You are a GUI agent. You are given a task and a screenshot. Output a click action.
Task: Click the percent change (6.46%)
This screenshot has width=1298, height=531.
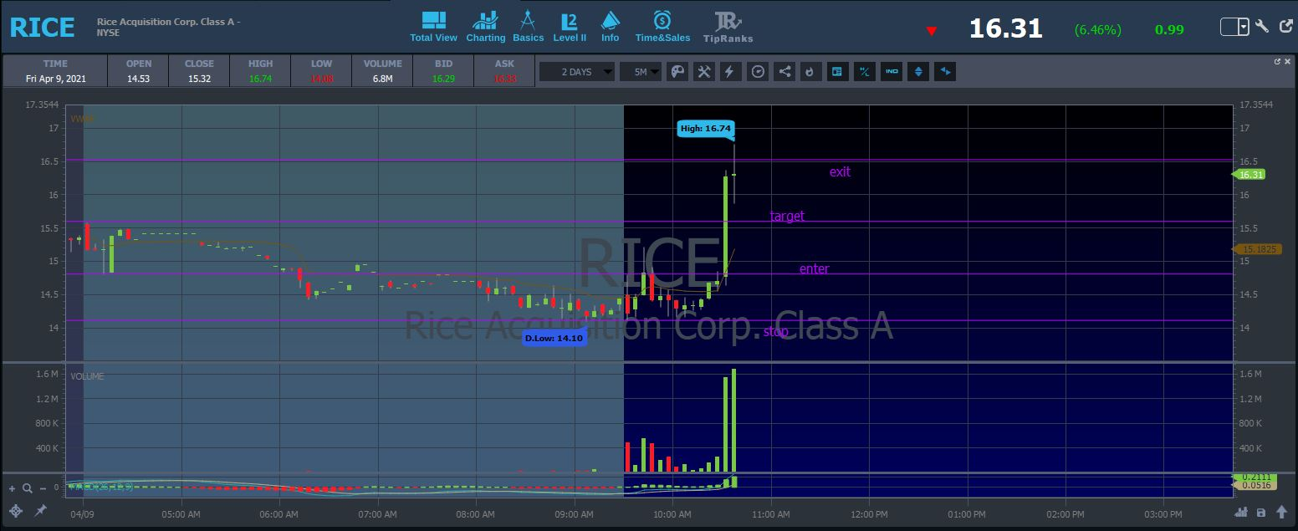click(x=1097, y=29)
